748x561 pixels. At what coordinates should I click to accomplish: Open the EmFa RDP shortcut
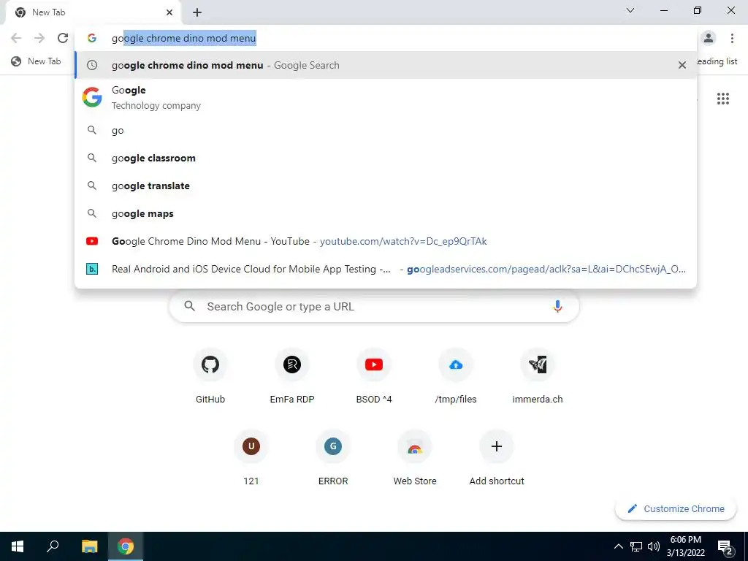pos(292,376)
